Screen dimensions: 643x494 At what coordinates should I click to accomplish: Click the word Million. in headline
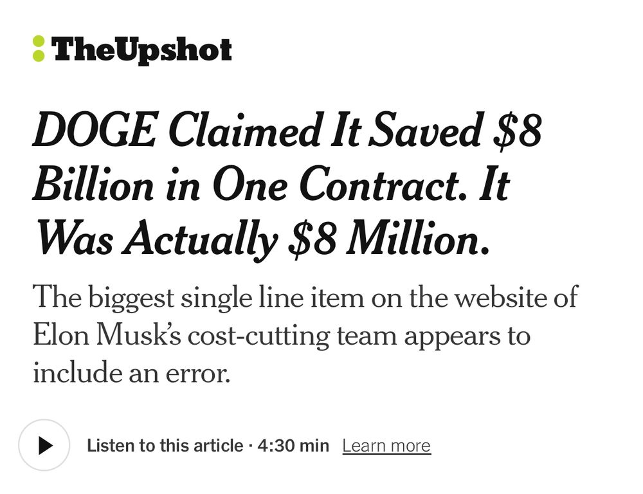click(418, 239)
